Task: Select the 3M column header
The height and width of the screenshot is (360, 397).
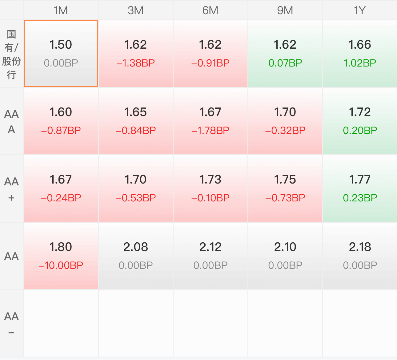Action: [x=136, y=10]
